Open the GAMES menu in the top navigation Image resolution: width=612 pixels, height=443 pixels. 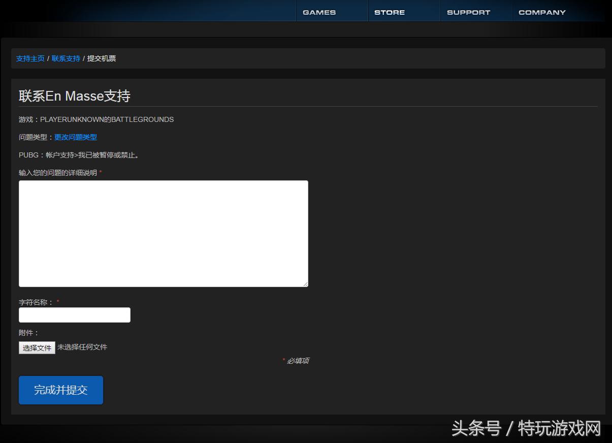click(x=319, y=12)
